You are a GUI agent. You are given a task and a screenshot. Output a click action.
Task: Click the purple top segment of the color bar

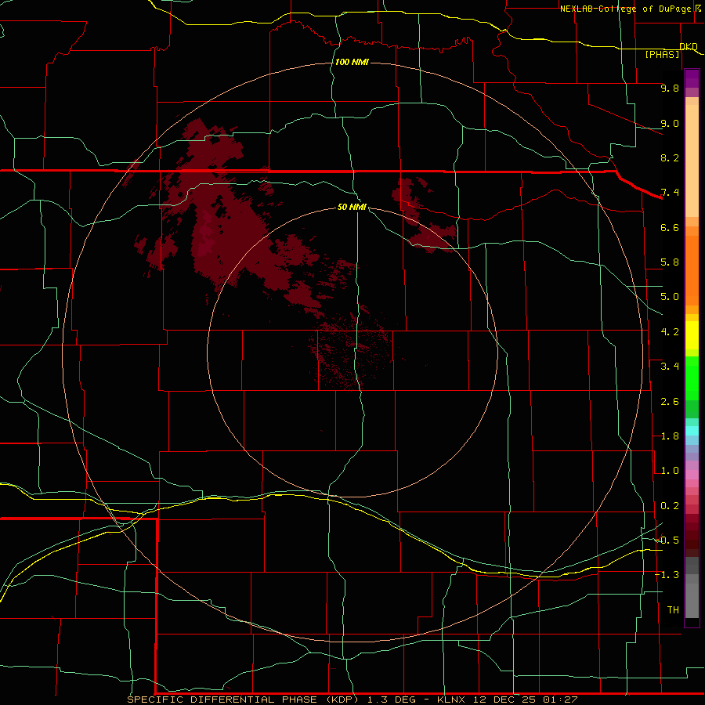tap(692, 78)
